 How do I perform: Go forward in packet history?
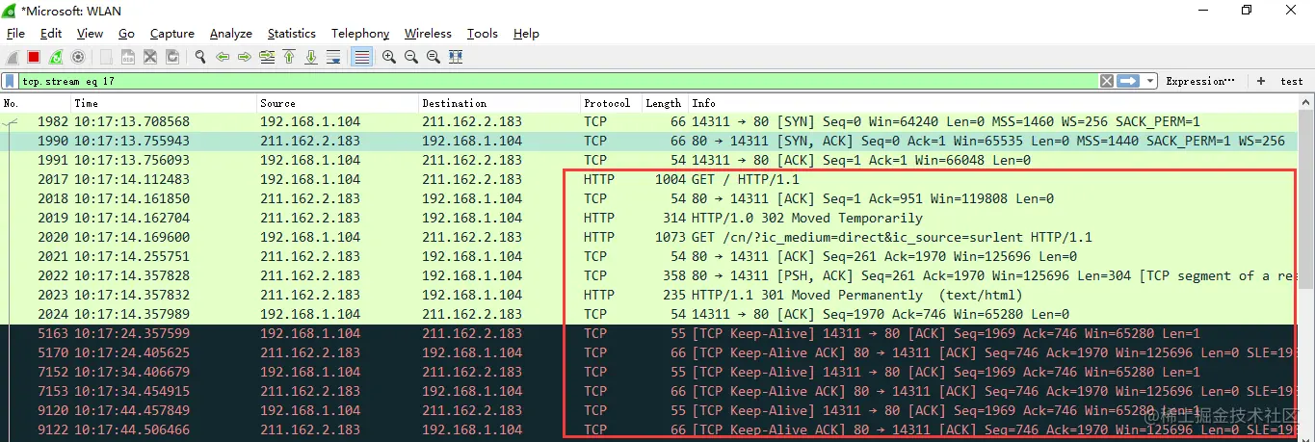coord(245,57)
